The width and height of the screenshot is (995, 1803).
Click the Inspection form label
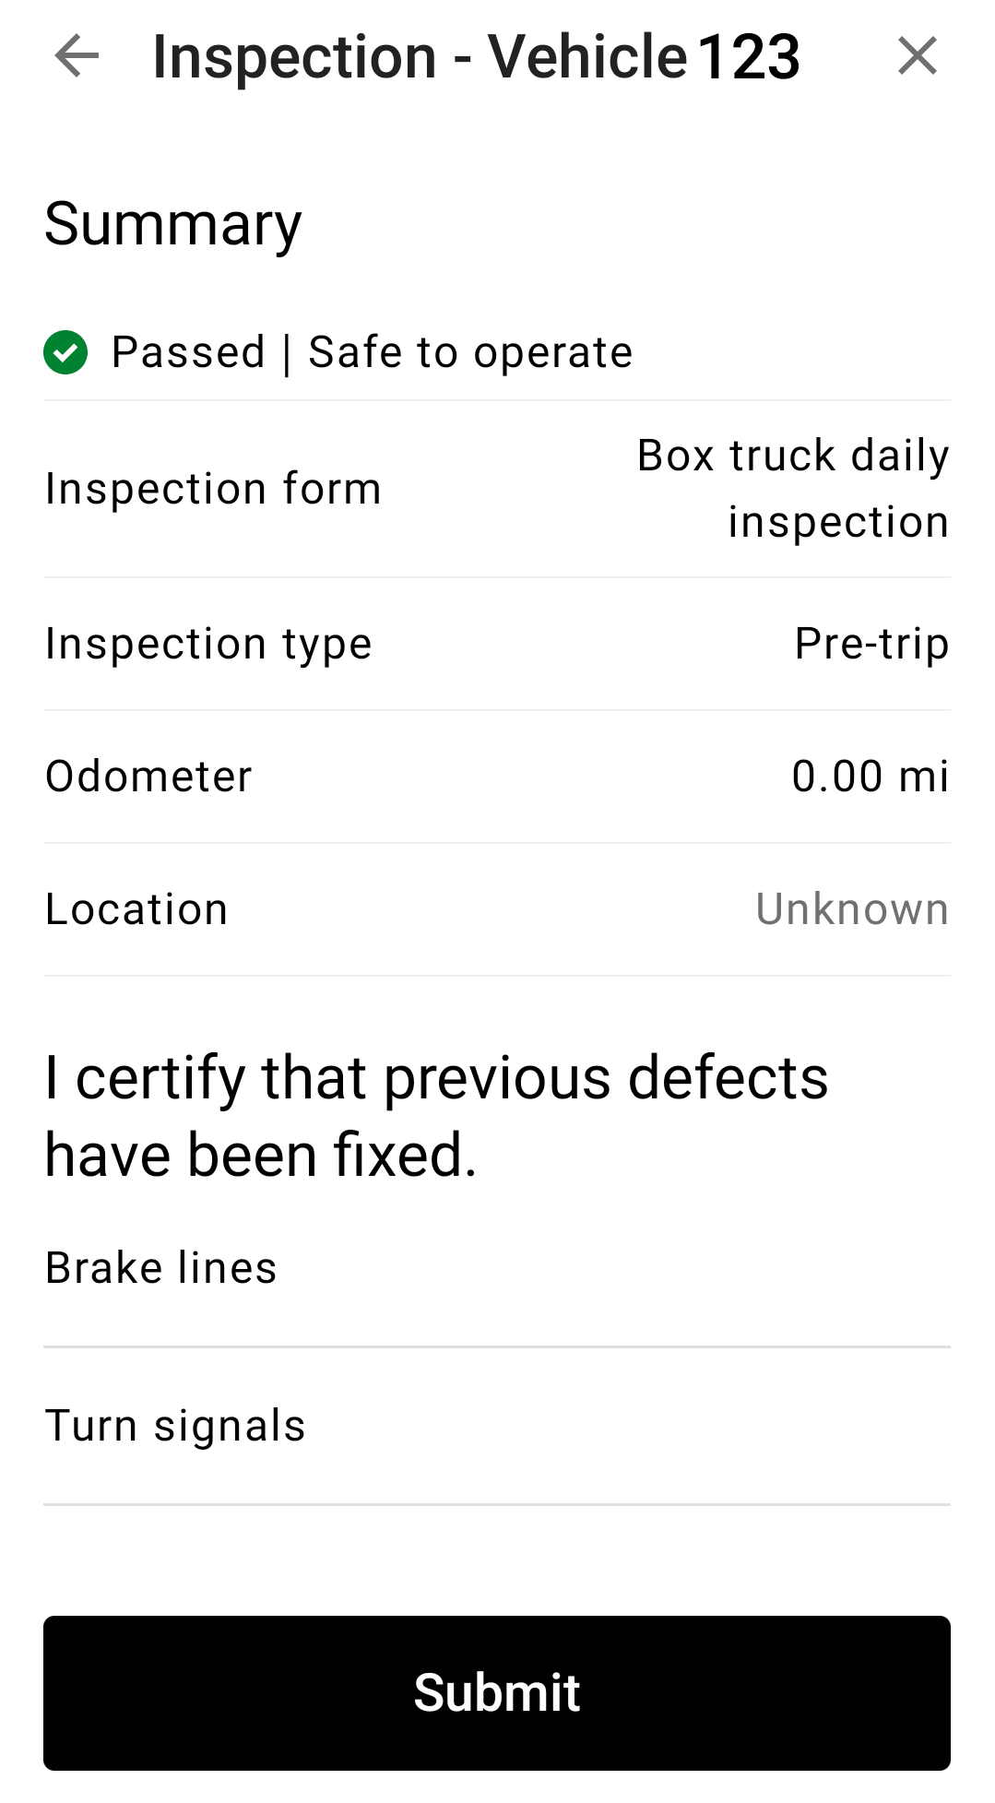point(214,489)
